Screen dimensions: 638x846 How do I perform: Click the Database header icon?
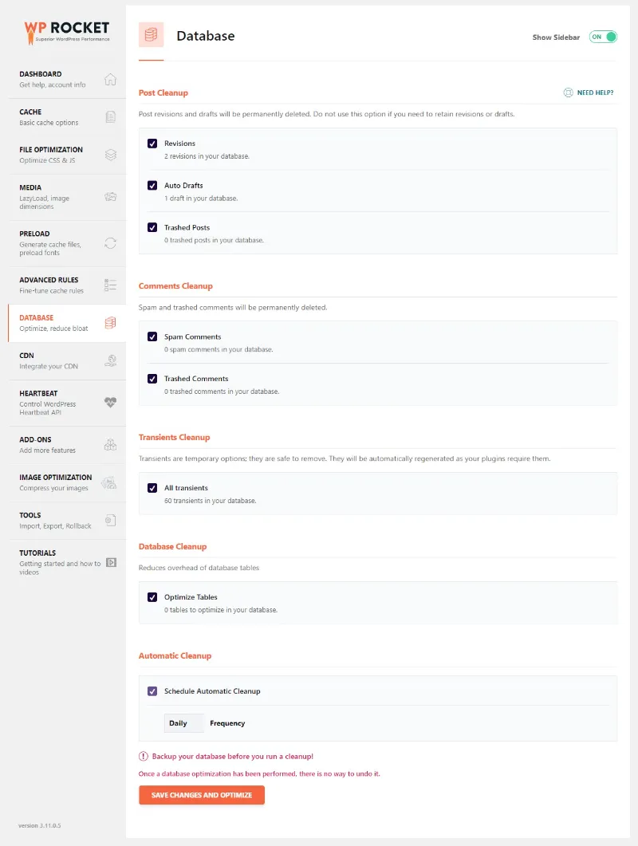tap(151, 35)
